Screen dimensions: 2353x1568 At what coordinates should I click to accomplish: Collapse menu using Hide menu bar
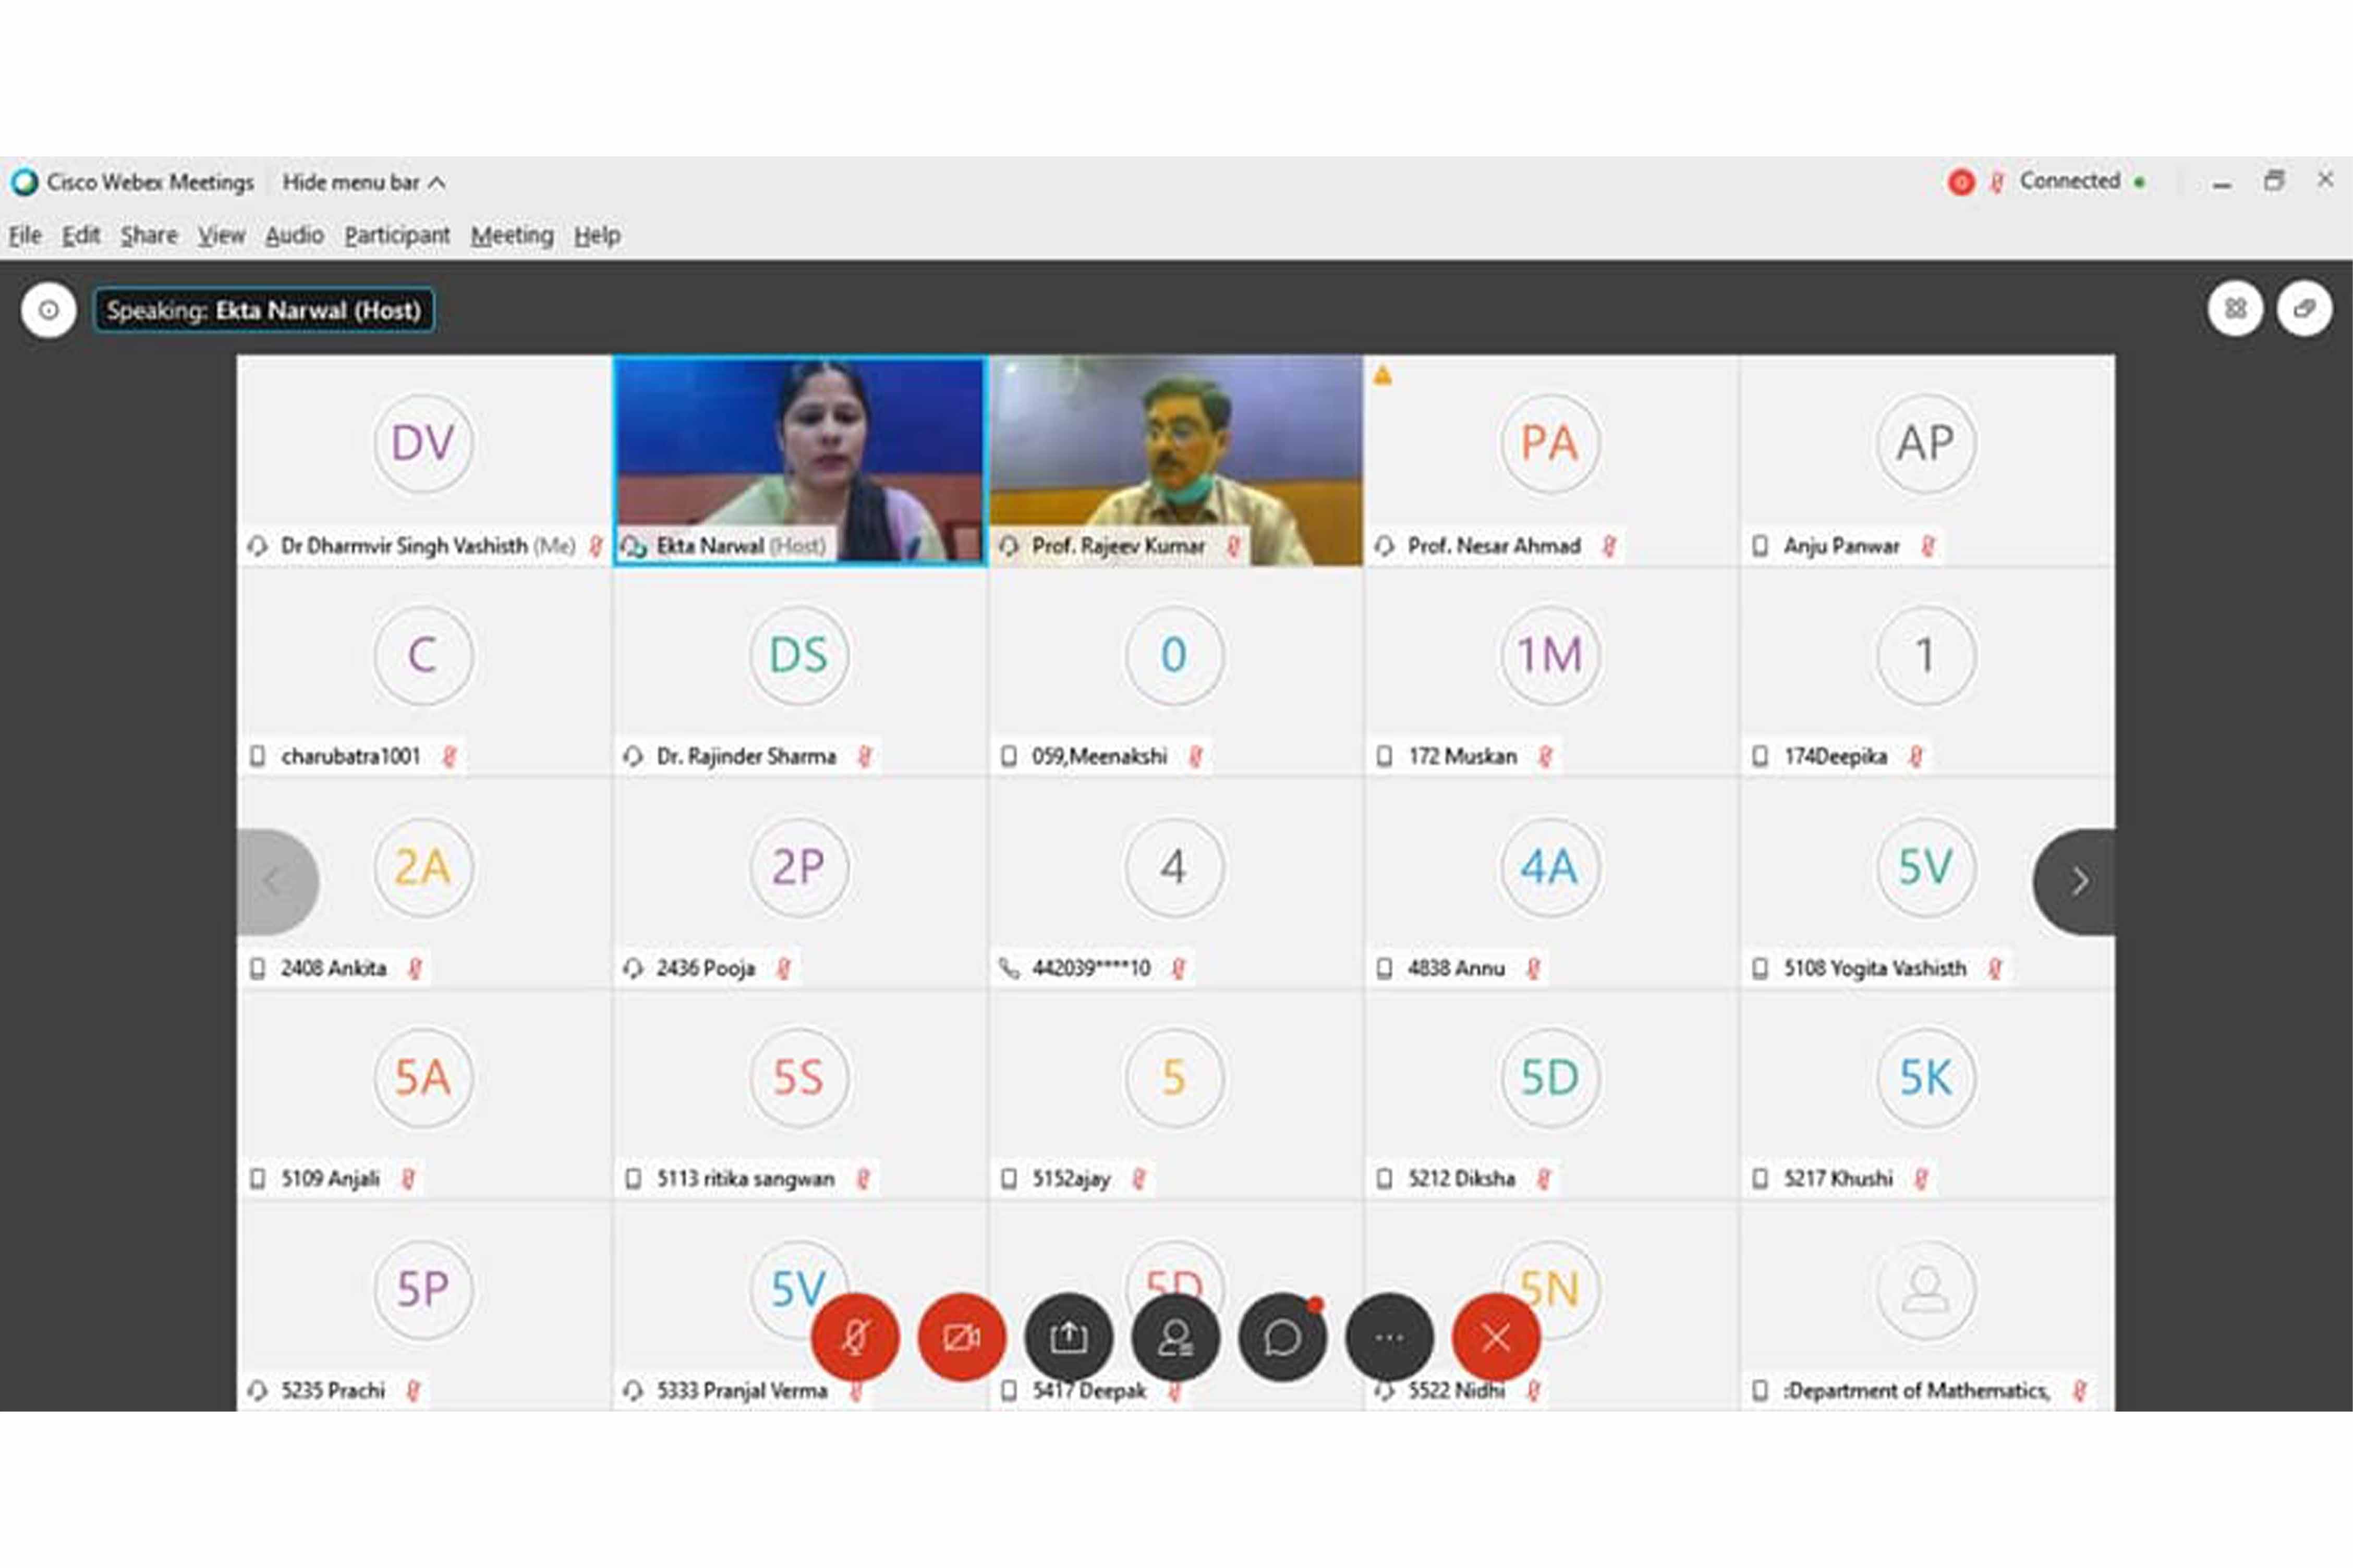click(363, 182)
